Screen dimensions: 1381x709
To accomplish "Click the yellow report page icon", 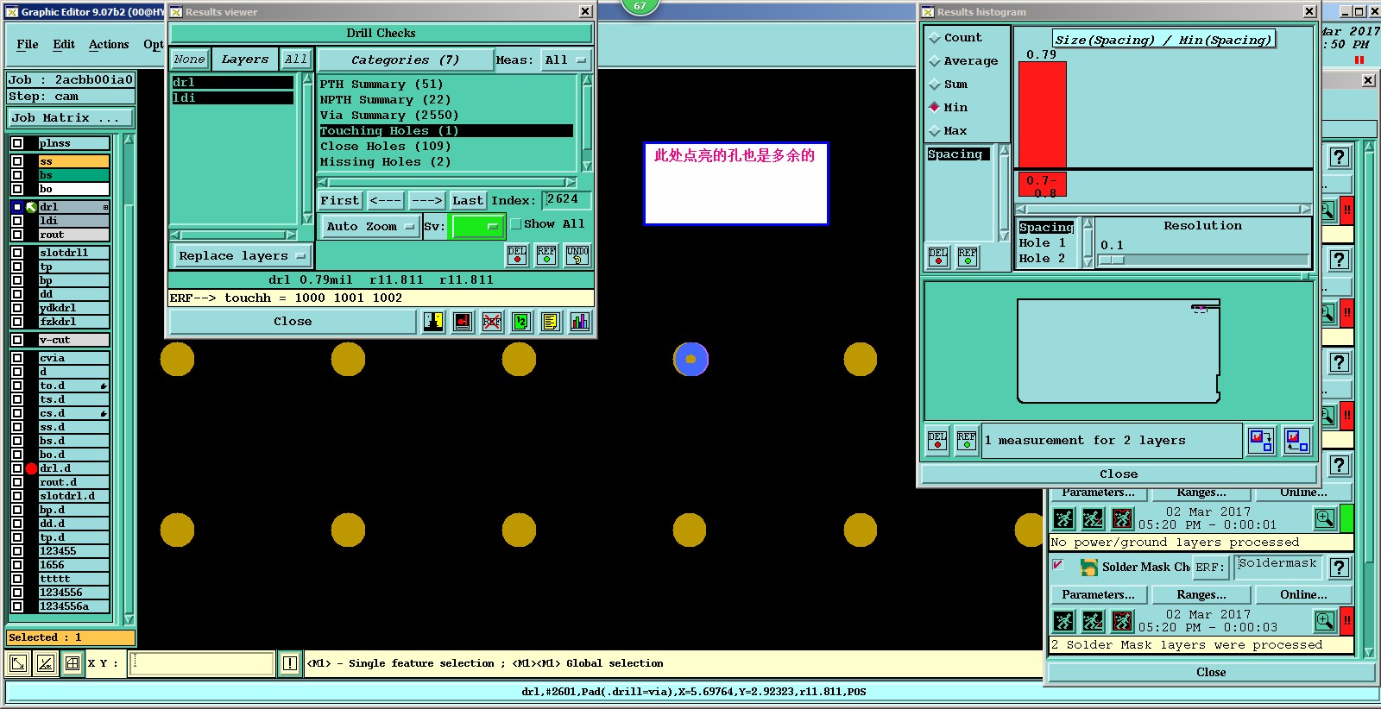I will pyautogui.click(x=551, y=322).
